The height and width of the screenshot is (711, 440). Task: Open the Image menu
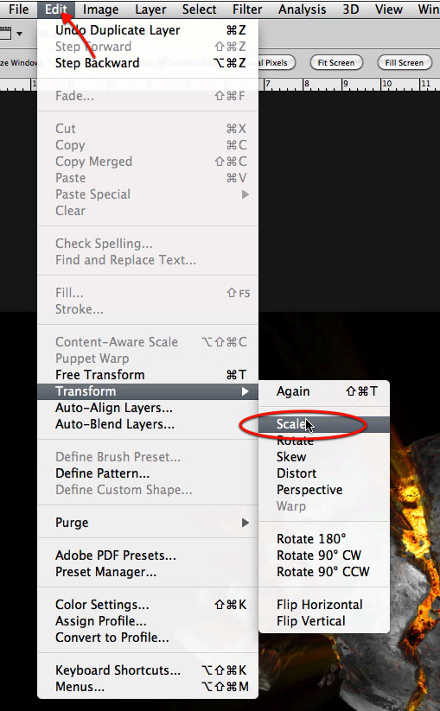(x=100, y=9)
